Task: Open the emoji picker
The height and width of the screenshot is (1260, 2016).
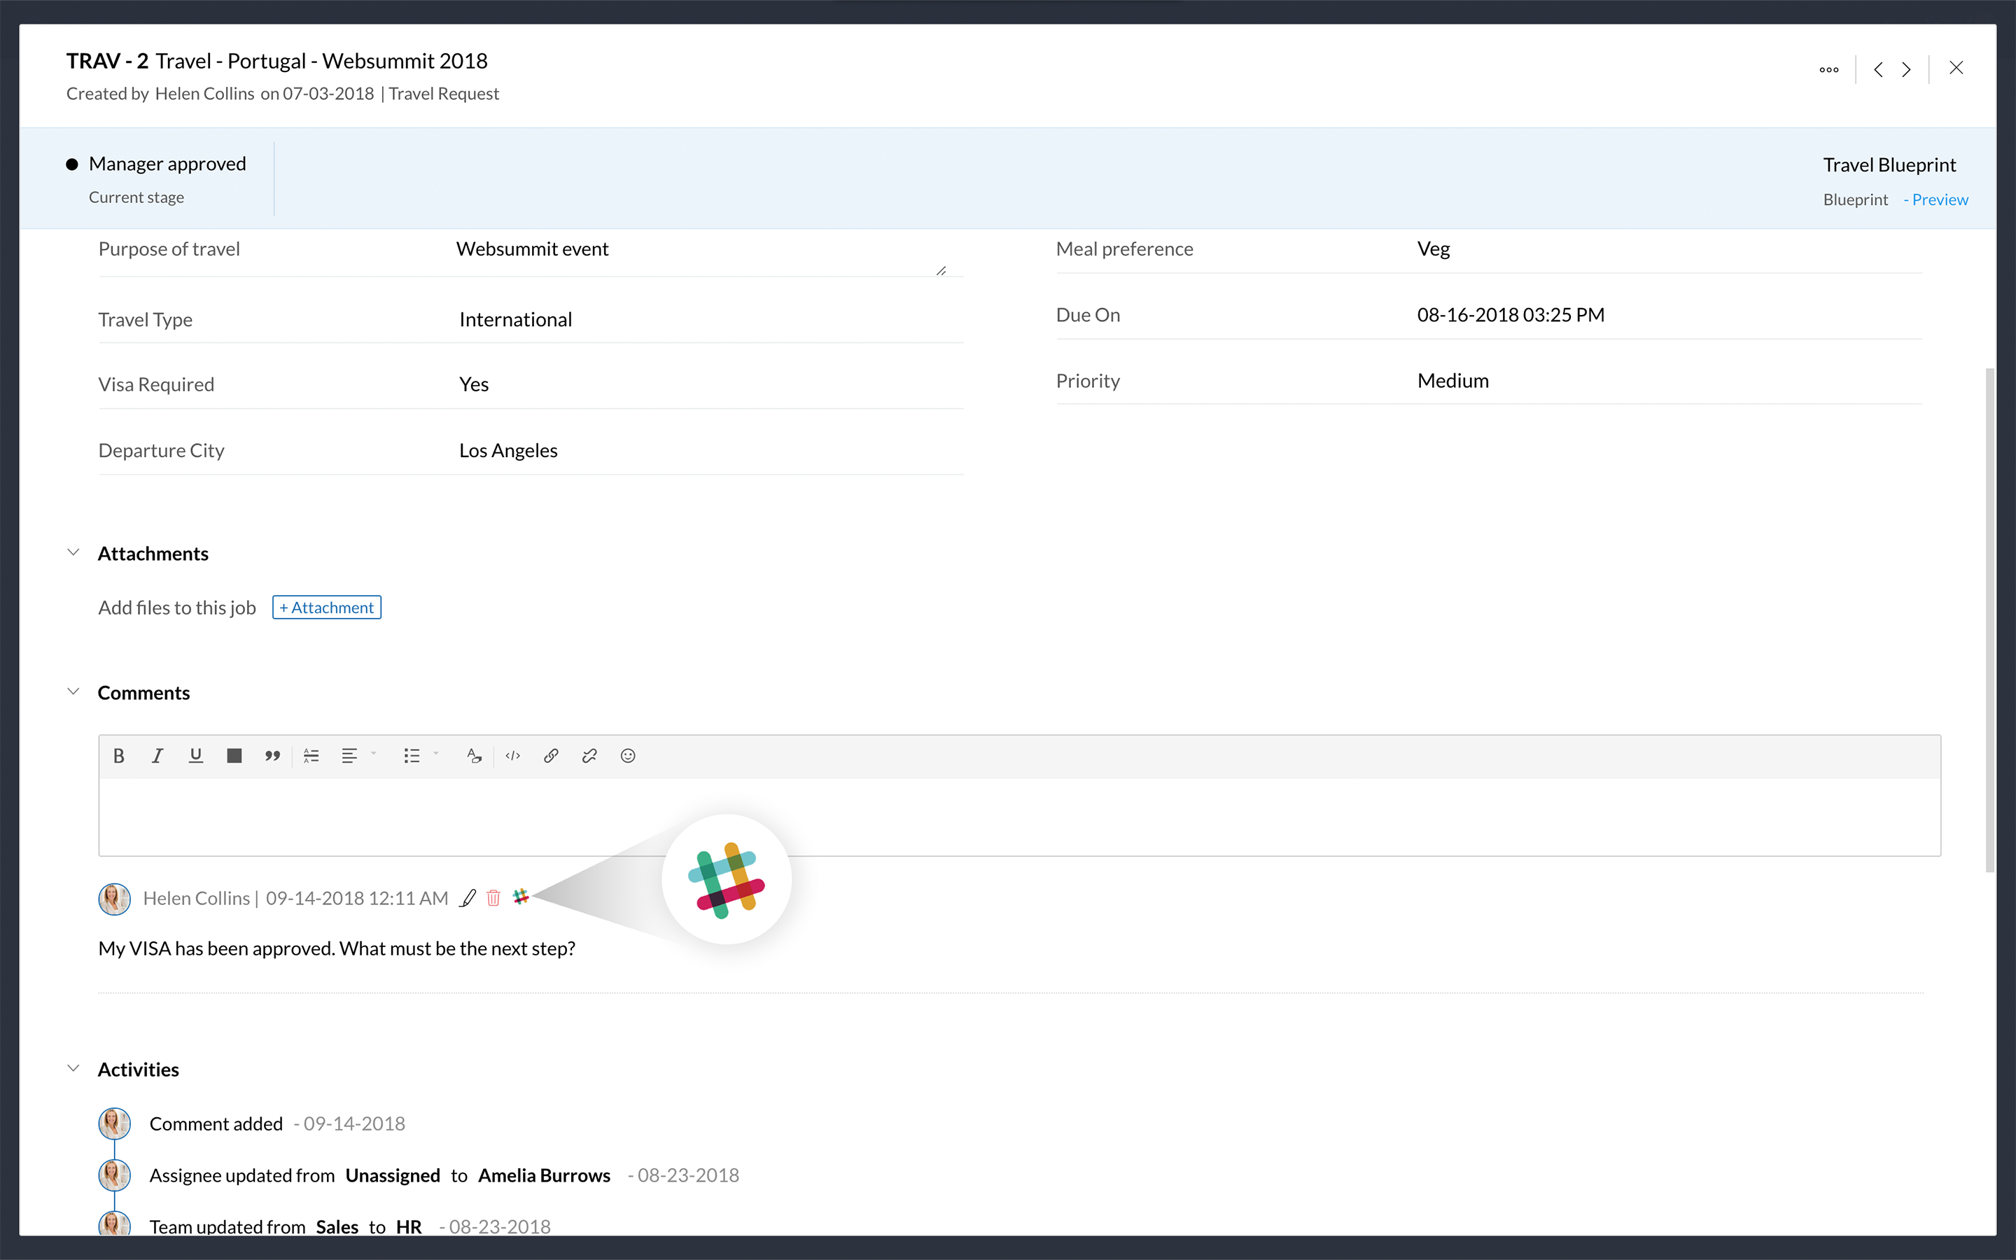Action: click(628, 756)
